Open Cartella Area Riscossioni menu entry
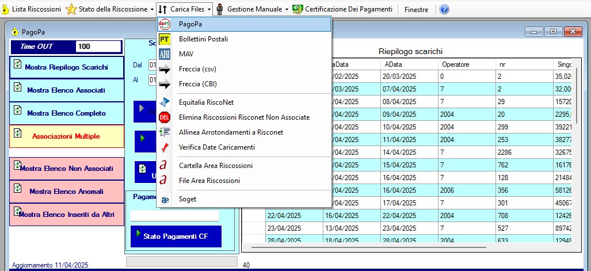591x271 pixels. point(215,166)
